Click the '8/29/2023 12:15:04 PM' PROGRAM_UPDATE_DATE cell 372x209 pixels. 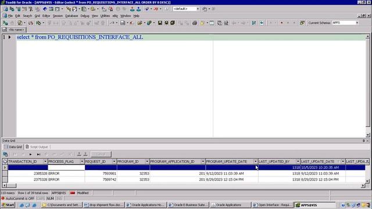pos(232,179)
